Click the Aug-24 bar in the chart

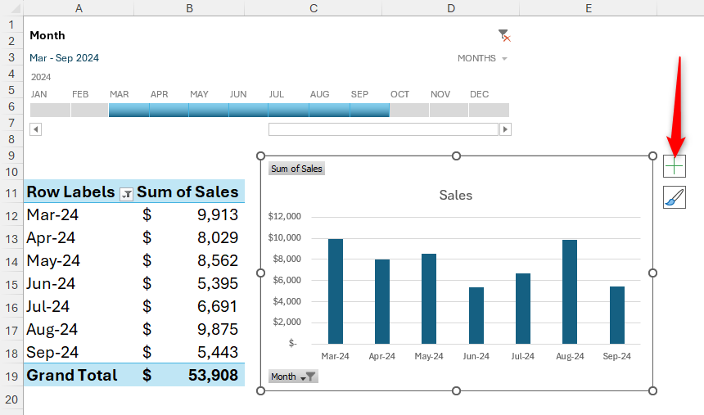(570, 292)
